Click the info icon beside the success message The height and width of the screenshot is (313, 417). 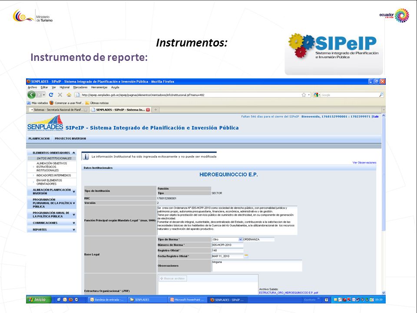coord(86,157)
